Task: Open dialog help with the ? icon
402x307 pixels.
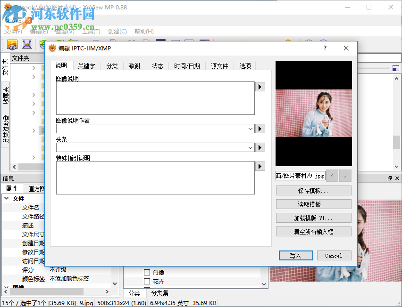Action: click(325, 48)
